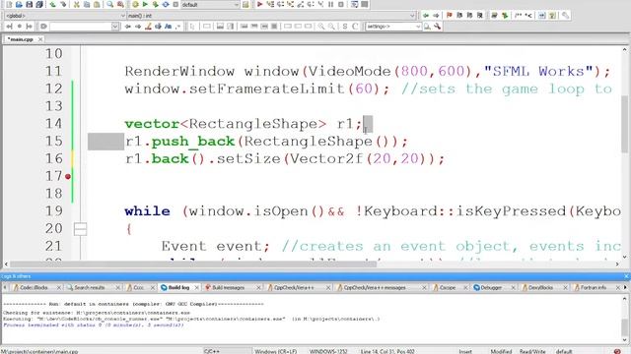Click the Stop debugger icon
Screen dimensions: 631x354
point(341,4)
